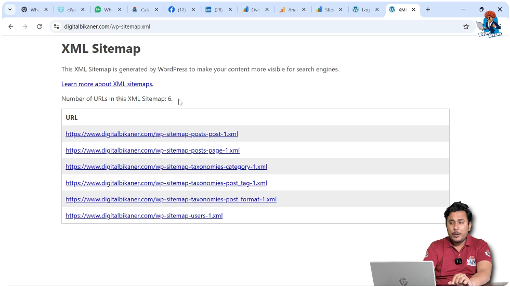Open the wp-sitemap-users-1.xml link

coord(144,215)
